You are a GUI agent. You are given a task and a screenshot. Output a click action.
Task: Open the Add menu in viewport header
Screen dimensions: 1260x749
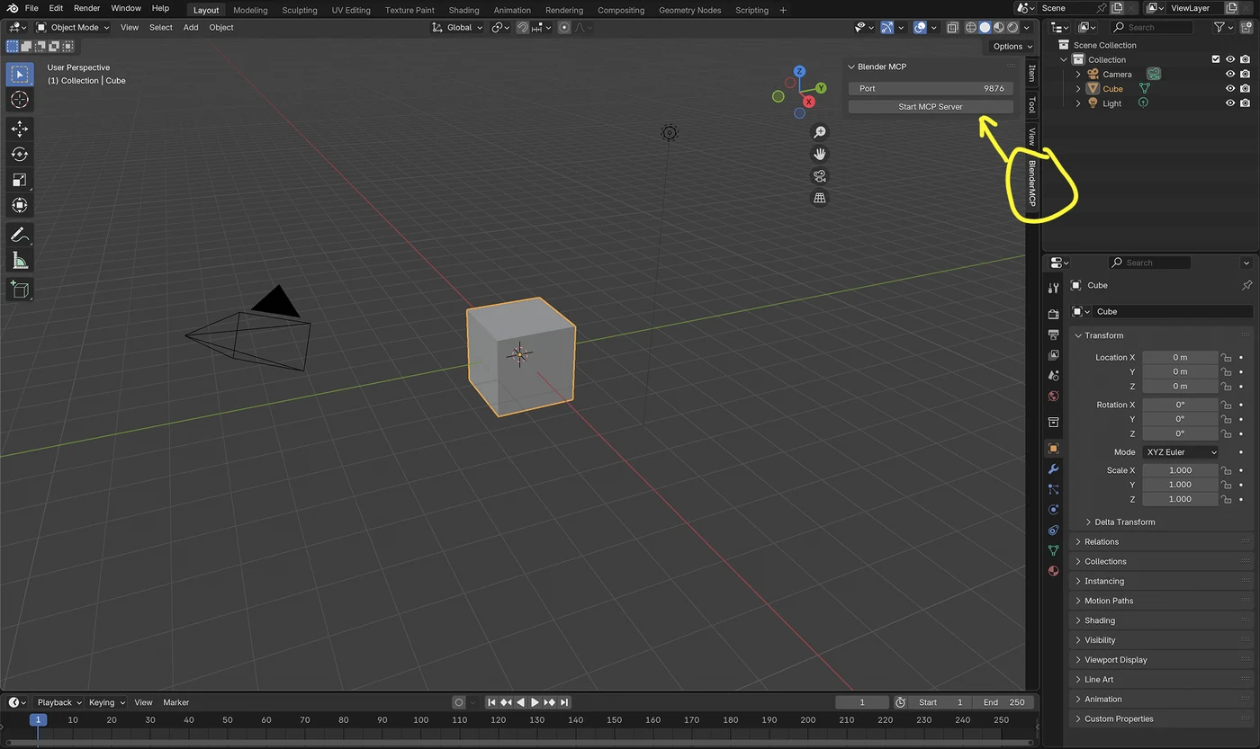click(x=191, y=27)
